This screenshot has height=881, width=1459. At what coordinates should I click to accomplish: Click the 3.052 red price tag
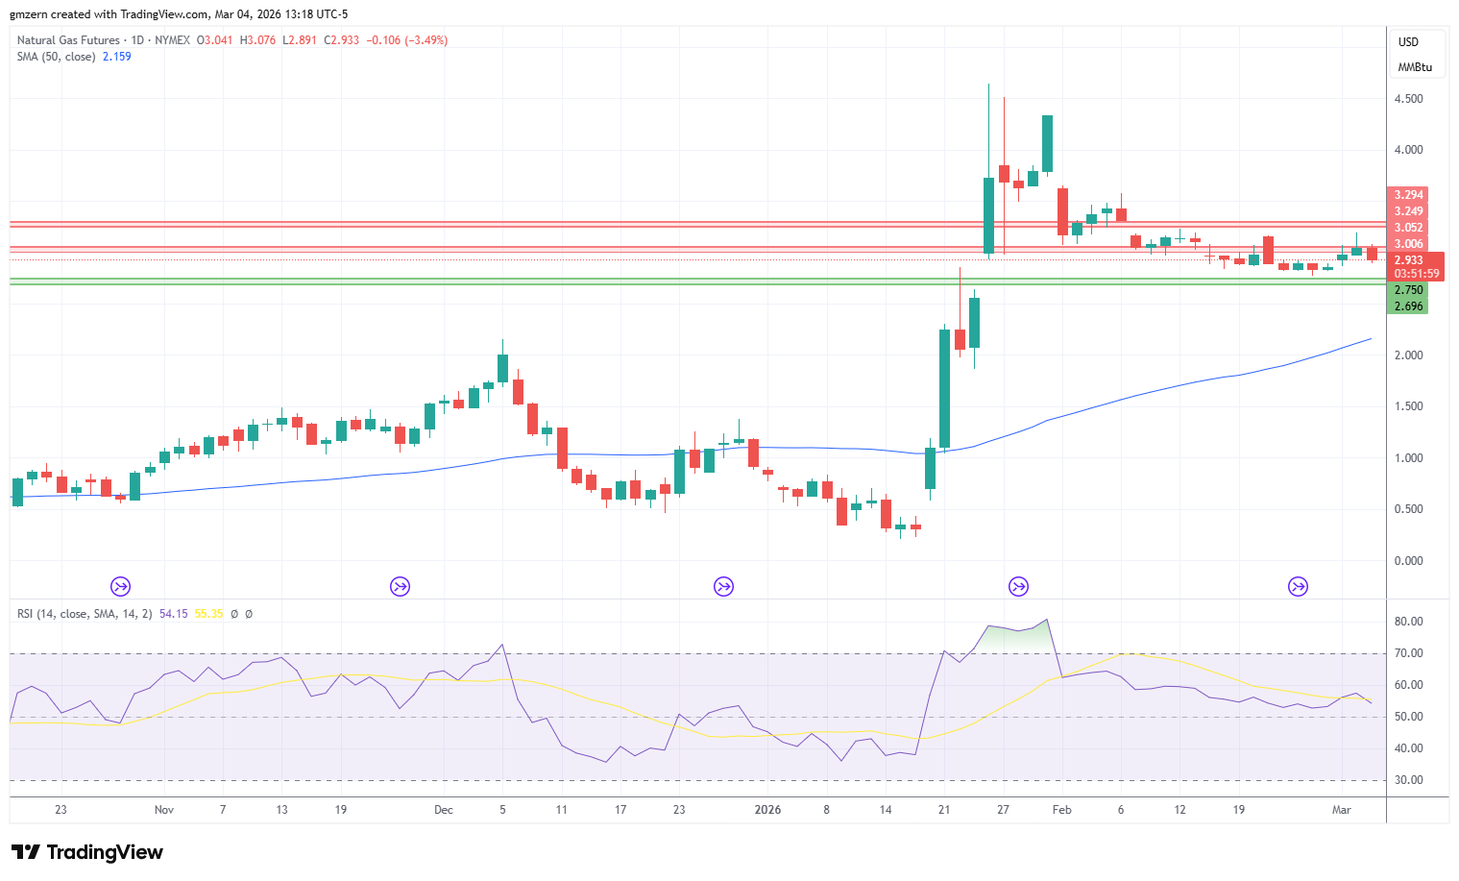pos(1408,228)
